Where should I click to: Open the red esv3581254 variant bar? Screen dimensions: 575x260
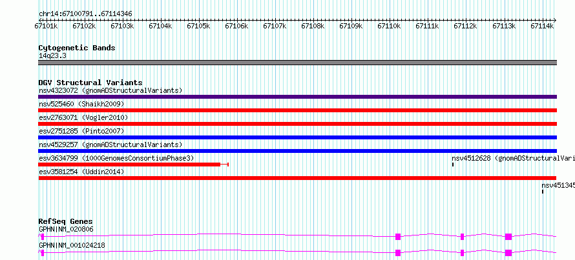[x=298, y=178]
